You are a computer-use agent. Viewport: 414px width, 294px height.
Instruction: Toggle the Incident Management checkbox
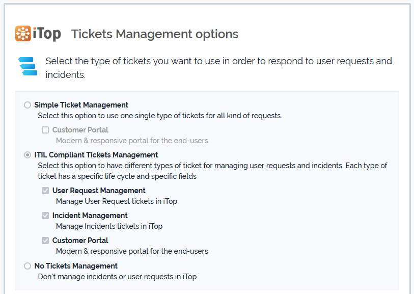click(x=45, y=216)
